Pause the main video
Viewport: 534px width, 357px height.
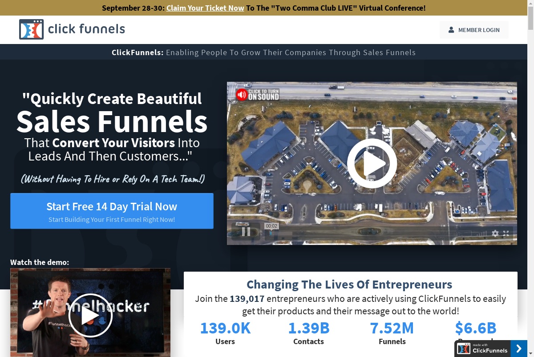point(246,232)
